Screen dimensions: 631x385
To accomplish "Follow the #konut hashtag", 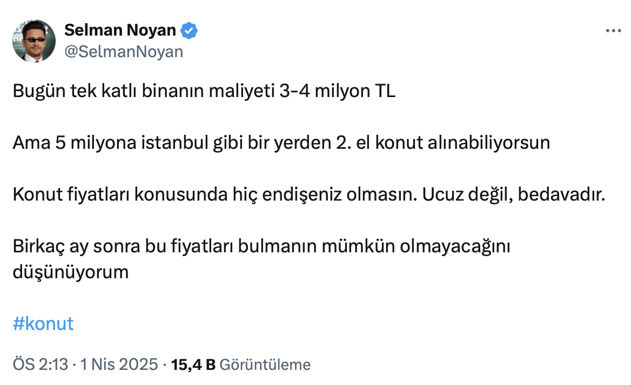I will (x=43, y=324).
